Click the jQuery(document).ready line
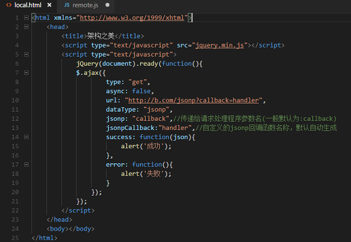 tap(139, 64)
